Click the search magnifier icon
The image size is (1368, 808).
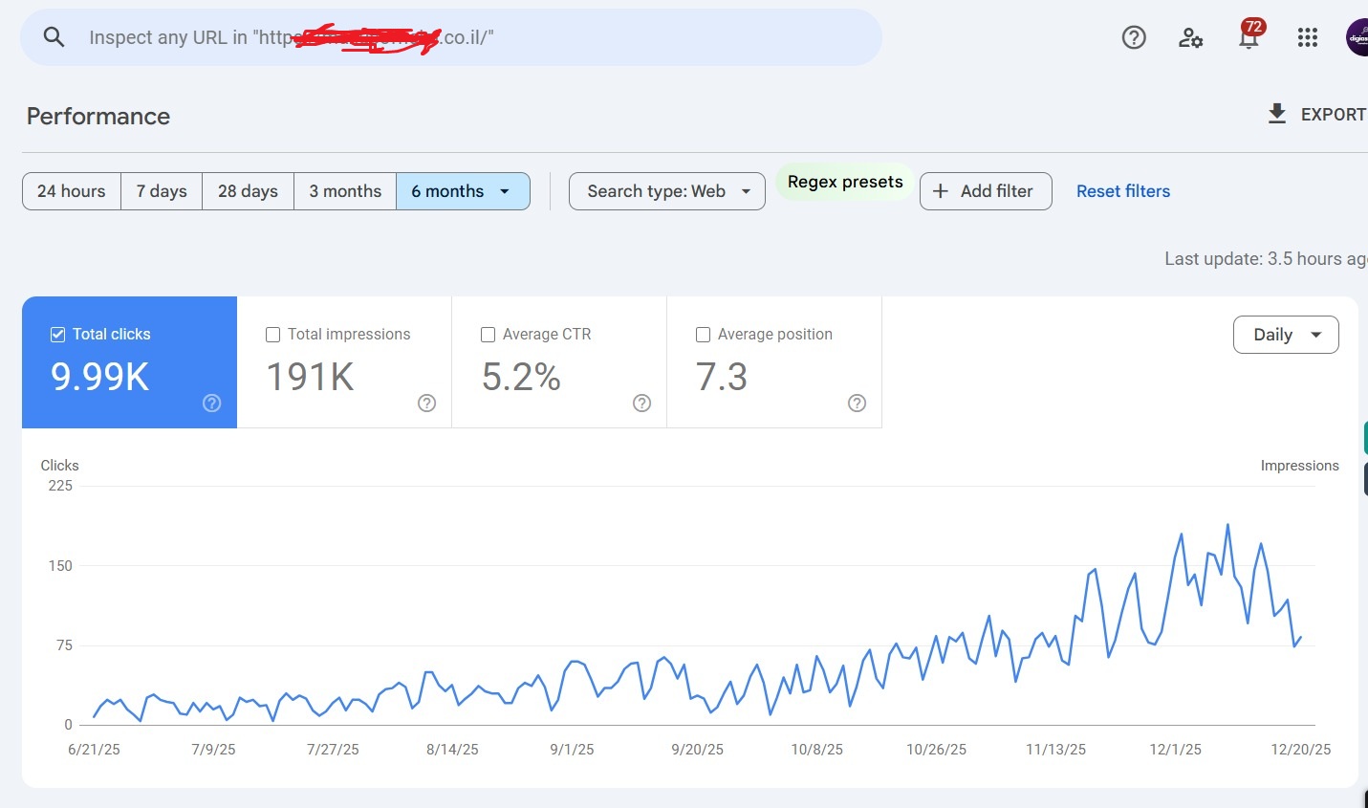[54, 37]
